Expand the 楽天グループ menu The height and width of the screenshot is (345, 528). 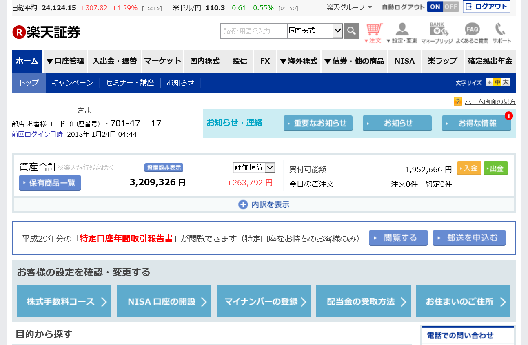tap(349, 7)
